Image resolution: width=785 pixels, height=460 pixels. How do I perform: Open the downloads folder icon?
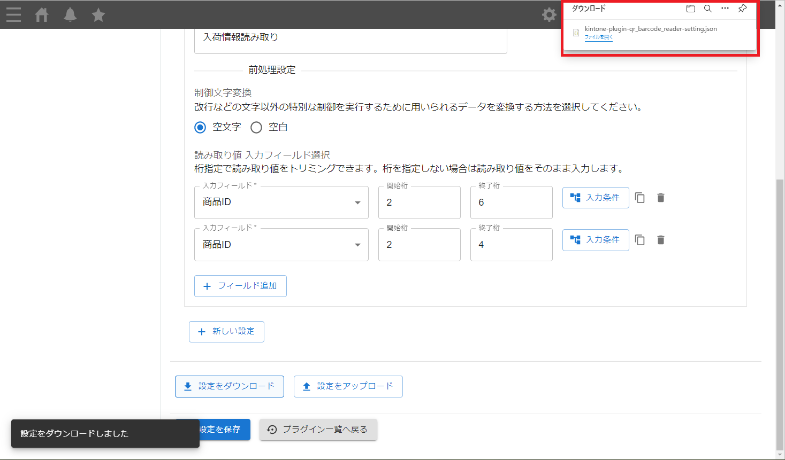point(690,8)
